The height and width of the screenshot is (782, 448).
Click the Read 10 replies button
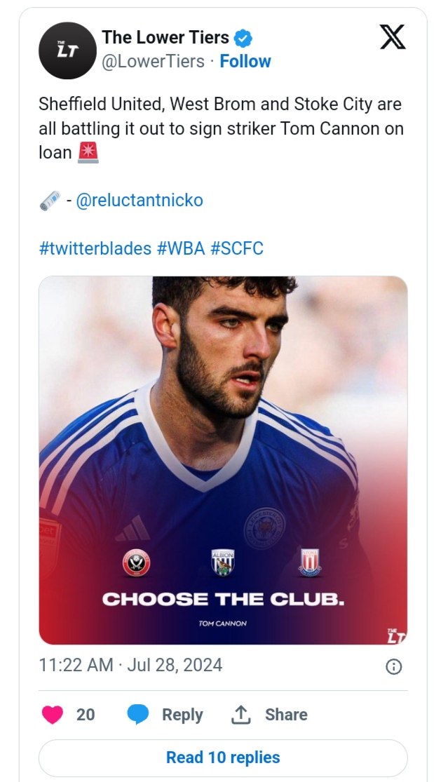click(x=223, y=757)
